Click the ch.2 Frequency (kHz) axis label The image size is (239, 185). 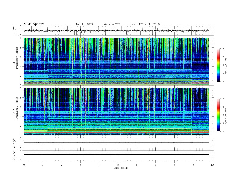pos(16,108)
